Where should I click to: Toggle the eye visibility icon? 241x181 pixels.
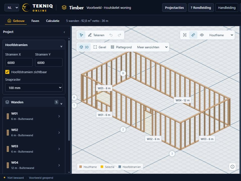pyautogui.click(x=202, y=35)
